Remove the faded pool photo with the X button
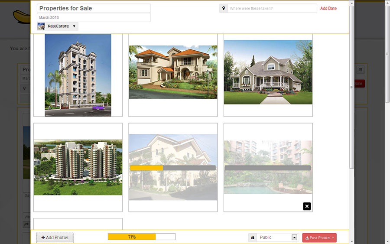The height and width of the screenshot is (244, 390). coord(307,206)
